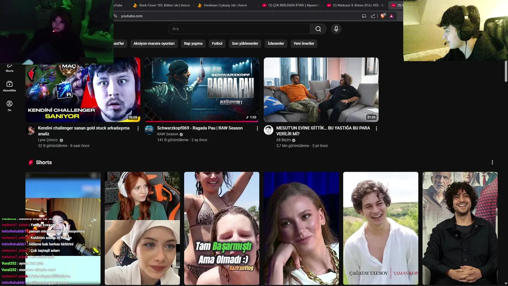
Task: Open the Kendini challenger sanan gold stuck title
Action: pos(84,131)
